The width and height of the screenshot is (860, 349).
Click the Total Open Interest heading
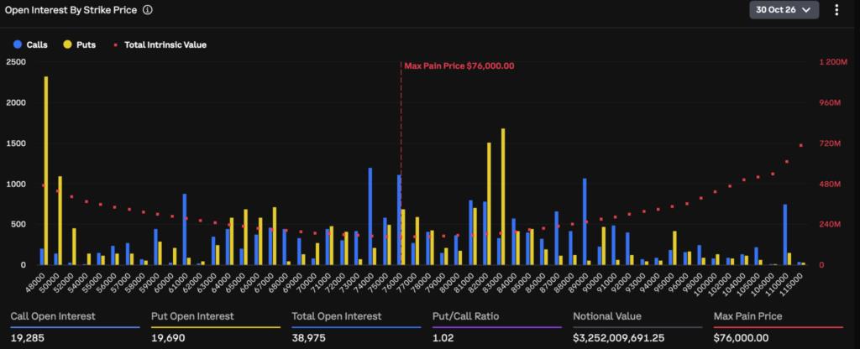coord(337,316)
